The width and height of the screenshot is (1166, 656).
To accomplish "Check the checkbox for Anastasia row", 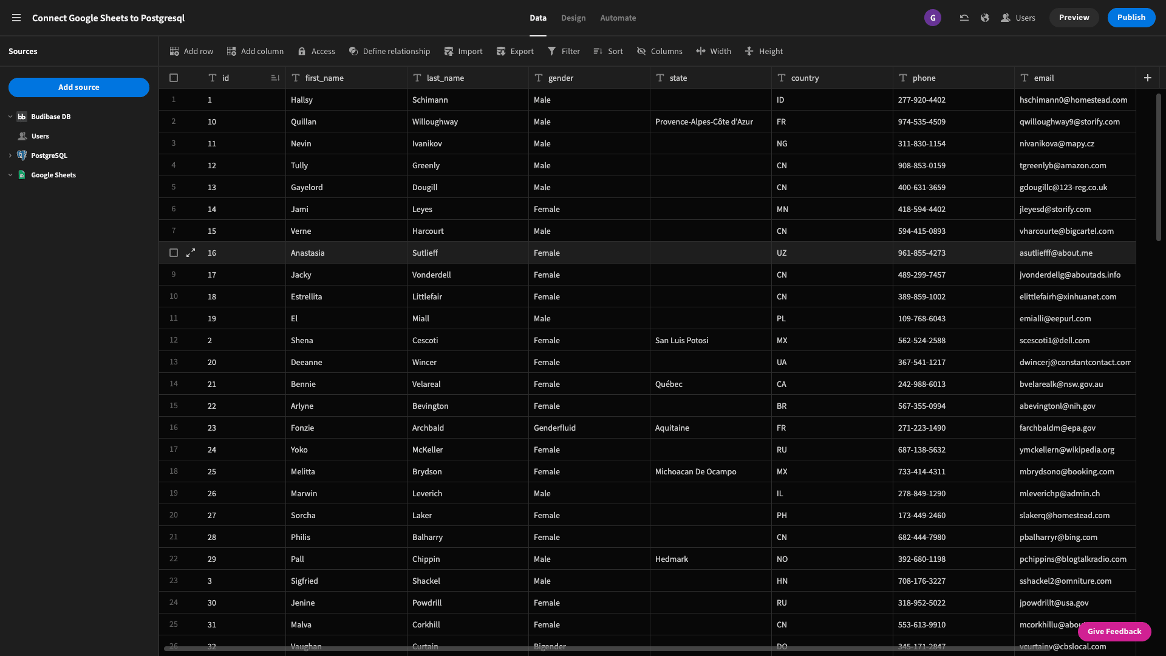I will pyautogui.click(x=174, y=253).
